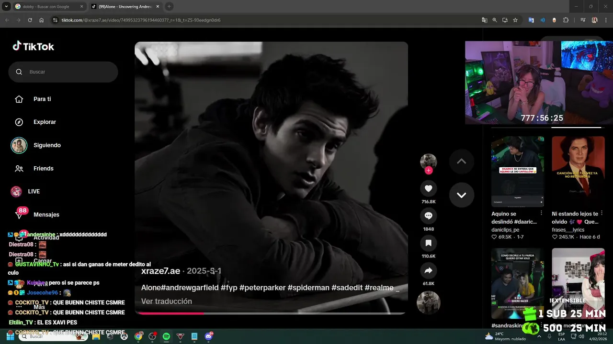Open Spotify from the taskbar

tap(166, 336)
